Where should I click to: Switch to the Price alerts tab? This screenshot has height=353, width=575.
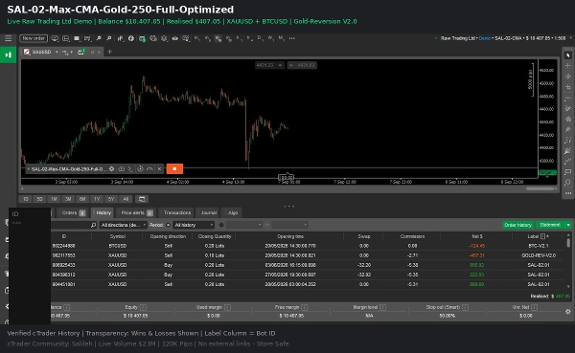[x=136, y=212]
